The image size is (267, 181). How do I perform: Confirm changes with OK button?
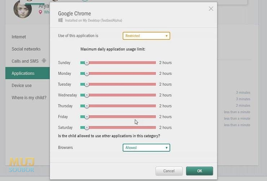[x=200, y=171]
